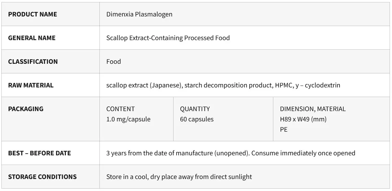Click the STORAGE CONDITIONS label

(42, 177)
